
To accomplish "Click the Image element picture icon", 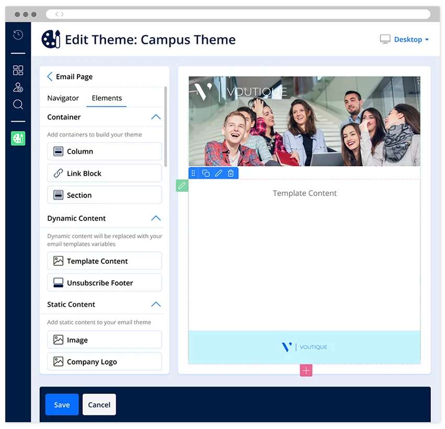I will coord(58,340).
